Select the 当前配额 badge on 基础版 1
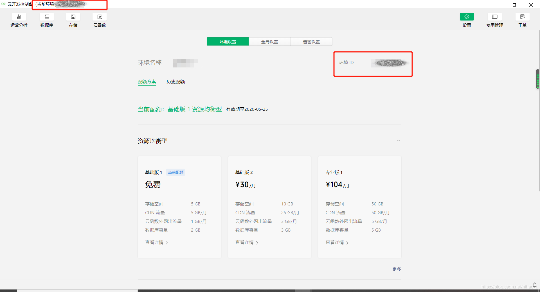 point(175,172)
